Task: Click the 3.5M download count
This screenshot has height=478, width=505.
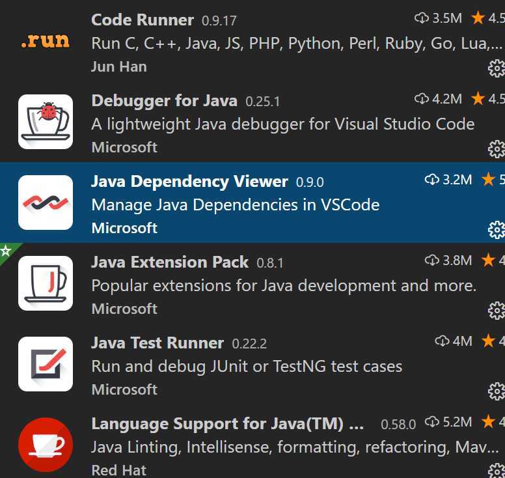Action: point(447,18)
